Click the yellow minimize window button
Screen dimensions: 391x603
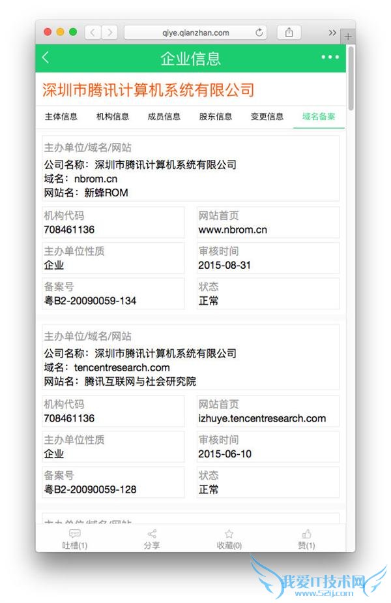click(61, 32)
